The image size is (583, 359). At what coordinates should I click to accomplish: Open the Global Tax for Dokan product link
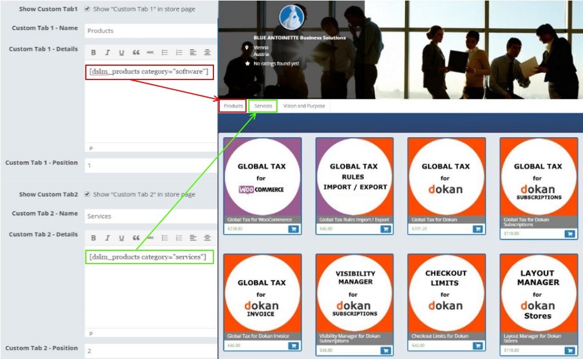434,220
